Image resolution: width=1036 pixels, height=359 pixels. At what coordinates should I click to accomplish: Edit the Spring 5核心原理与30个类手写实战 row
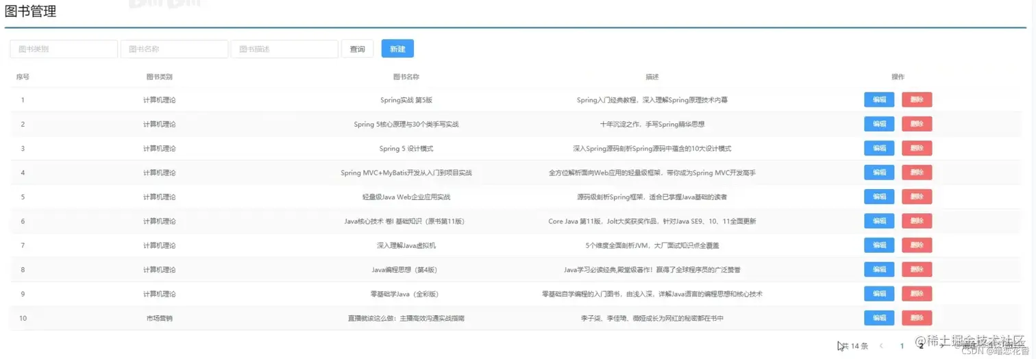click(879, 124)
